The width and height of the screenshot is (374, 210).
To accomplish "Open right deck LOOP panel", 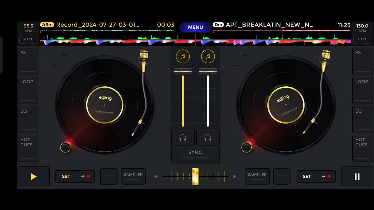I will 363,90.
